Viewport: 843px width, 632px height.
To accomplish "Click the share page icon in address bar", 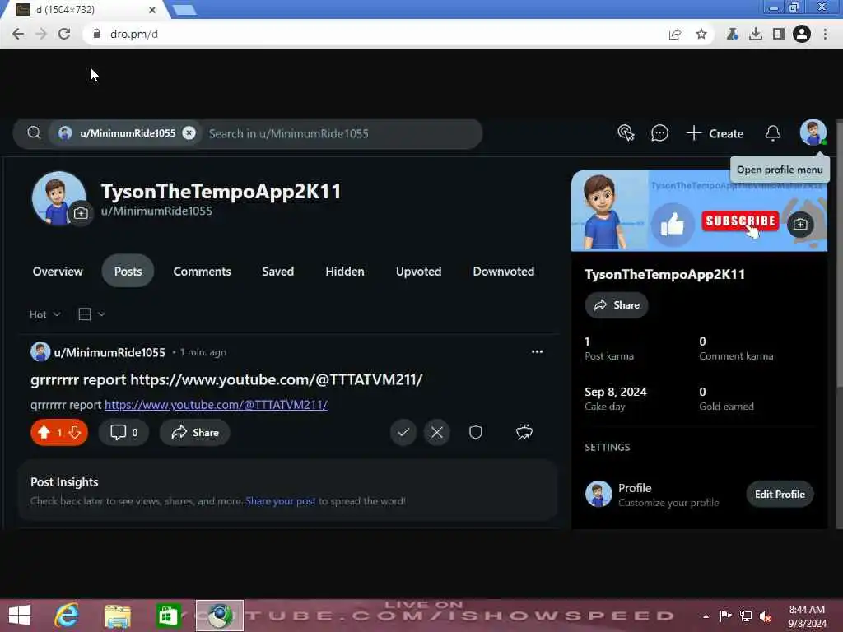I will (x=675, y=34).
